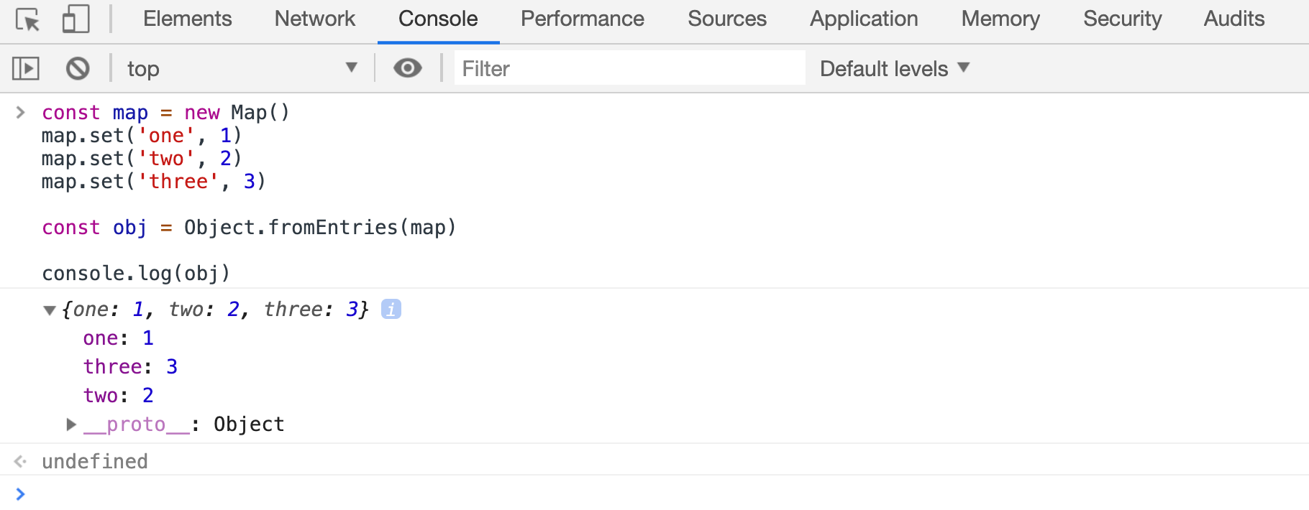Switch to the Network tab
1309x510 pixels.
pos(315,19)
